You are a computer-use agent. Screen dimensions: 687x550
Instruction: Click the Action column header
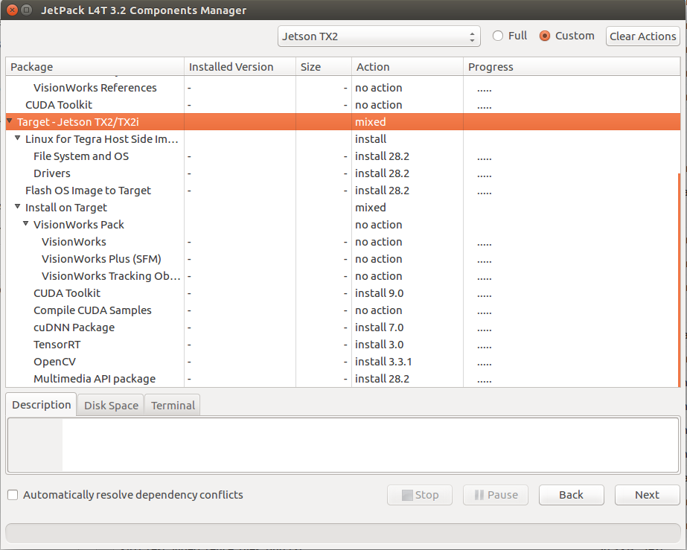[407, 67]
